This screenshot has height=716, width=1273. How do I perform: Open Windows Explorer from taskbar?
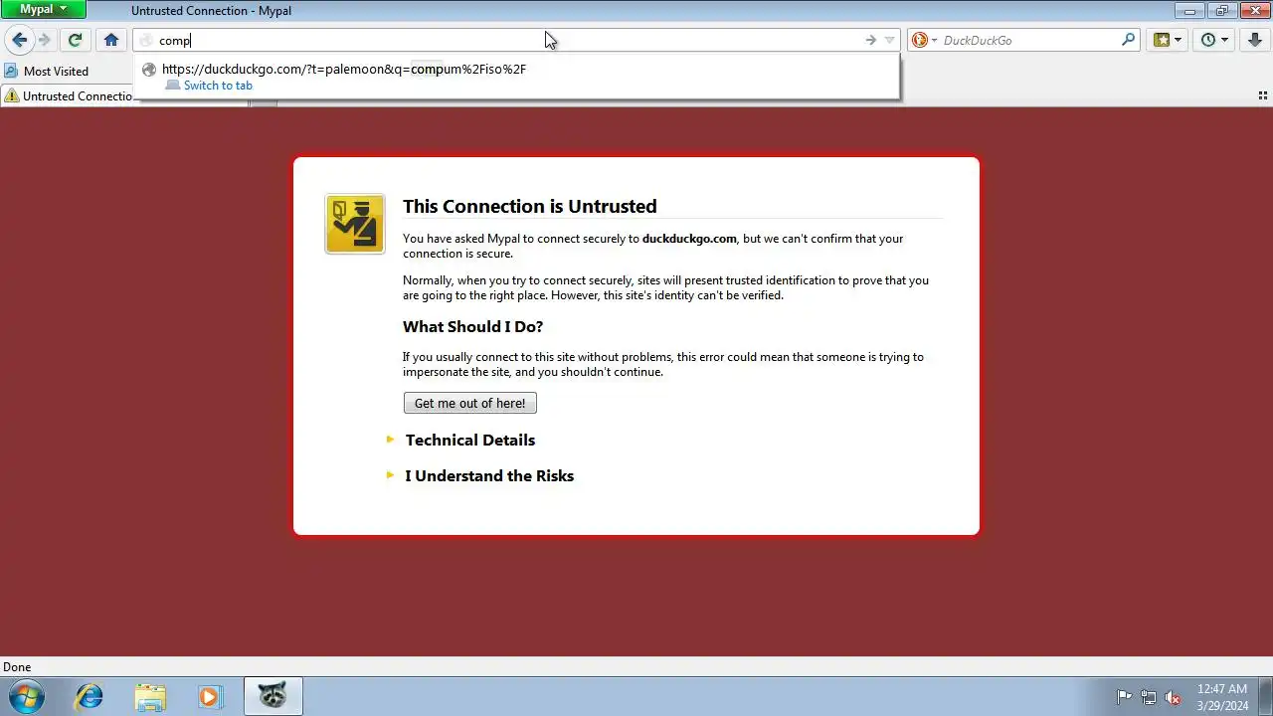pyautogui.click(x=149, y=696)
